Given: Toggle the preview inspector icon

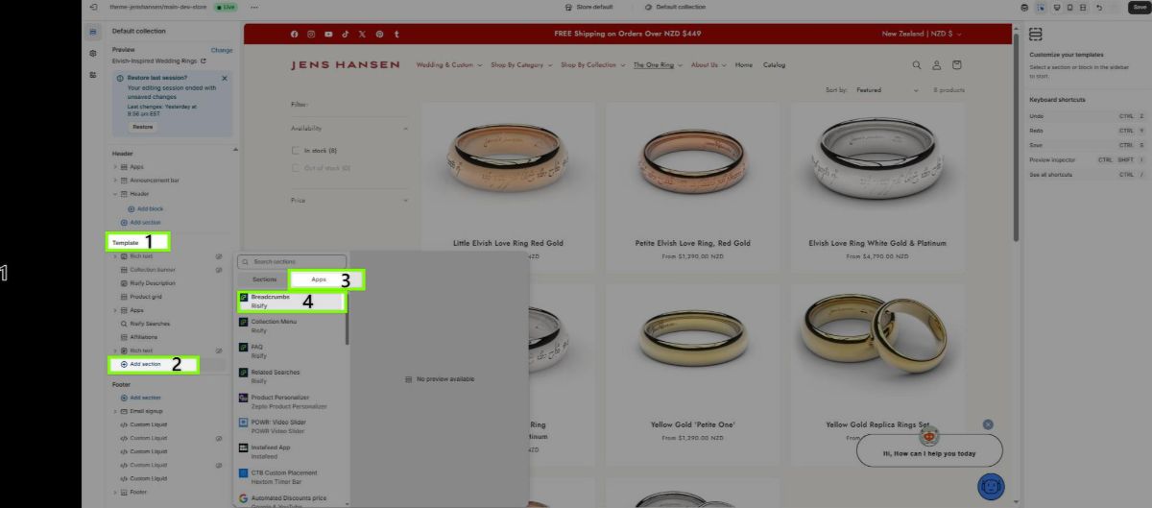Looking at the screenshot, I should pos(1041,7).
